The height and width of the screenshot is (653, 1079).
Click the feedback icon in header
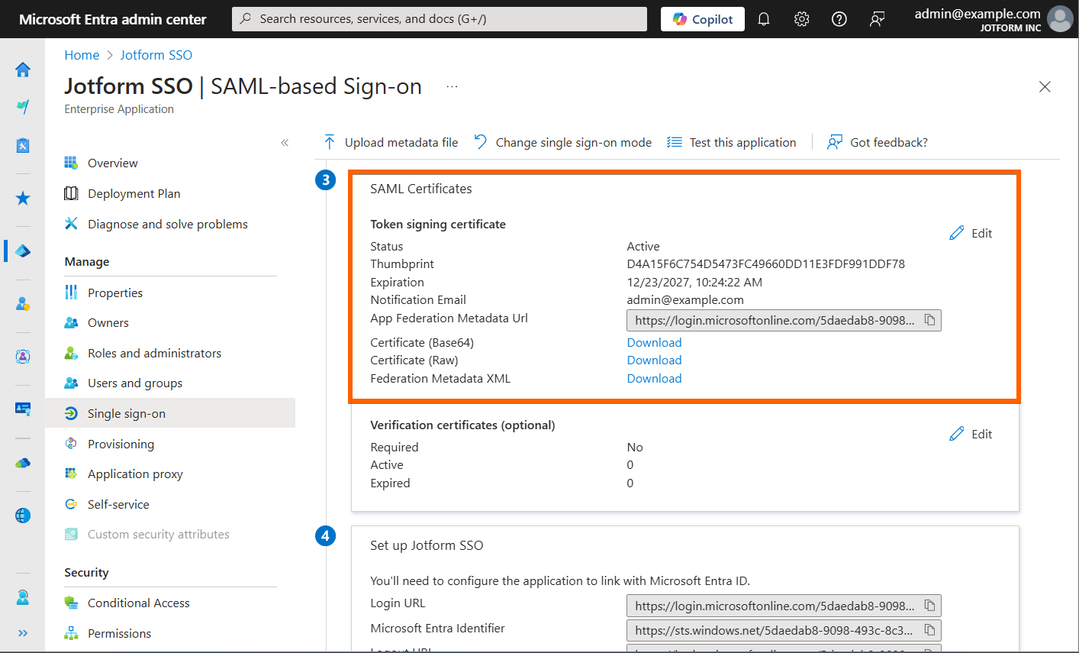pos(877,19)
